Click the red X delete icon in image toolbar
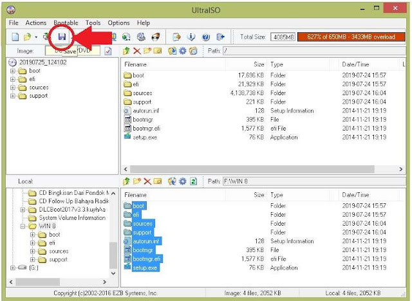The height and width of the screenshot is (301, 412). tap(137, 51)
